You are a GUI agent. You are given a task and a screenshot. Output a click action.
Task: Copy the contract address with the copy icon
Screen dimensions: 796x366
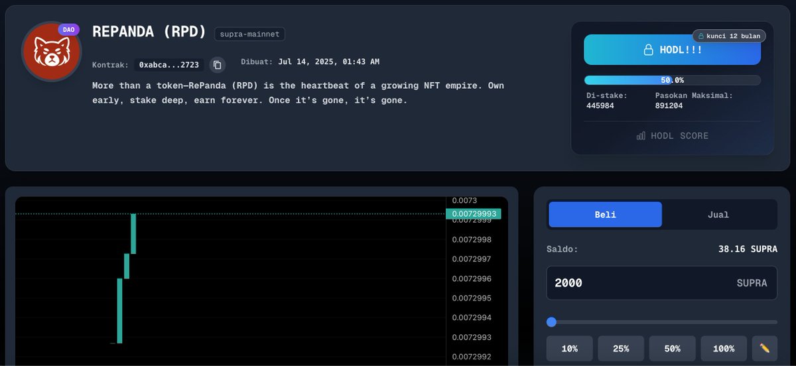(x=217, y=65)
